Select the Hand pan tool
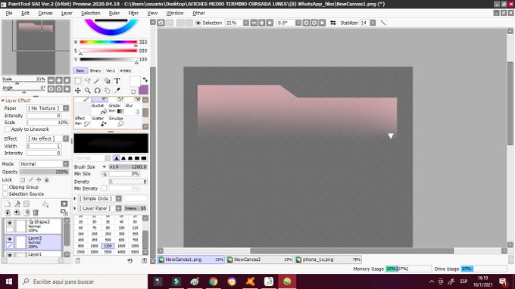The height and width of the screenshot is (289, 515). (107, 91)
